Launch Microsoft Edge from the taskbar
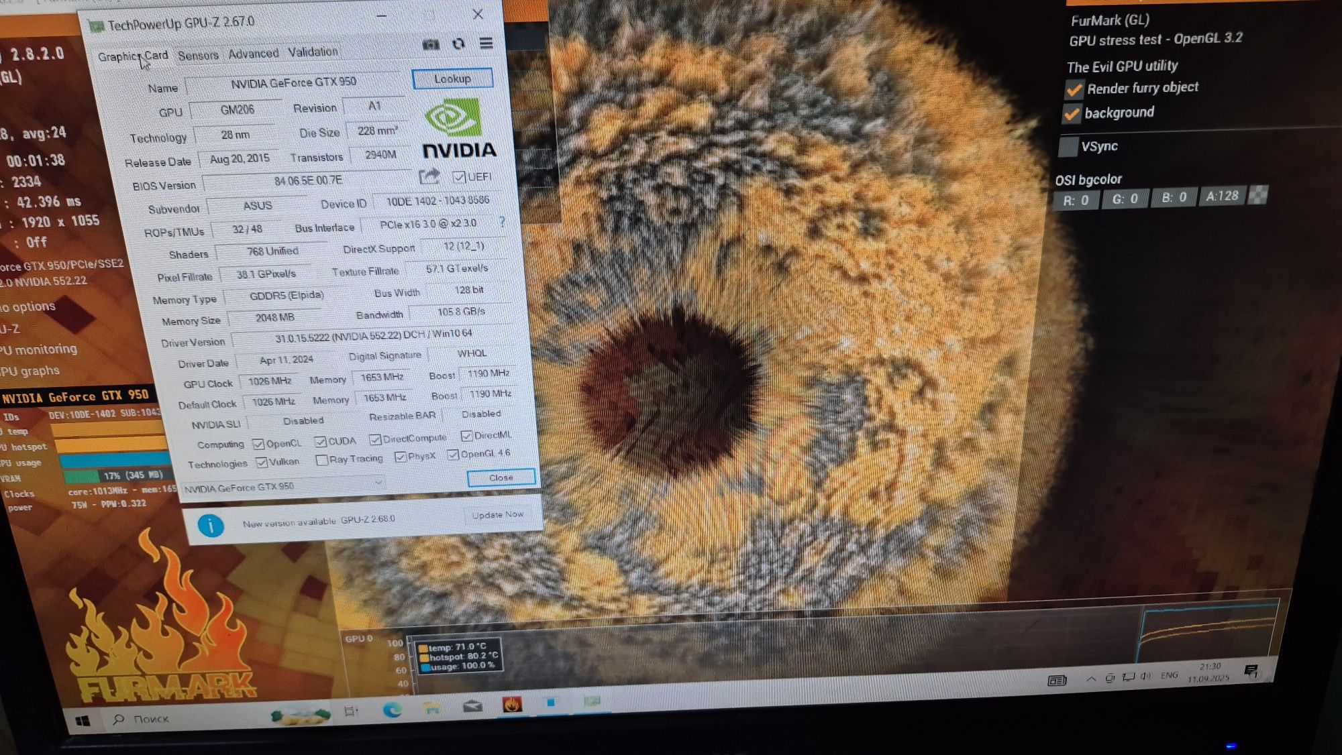The width and height of the screenshot is (1342, 755). 392,709
